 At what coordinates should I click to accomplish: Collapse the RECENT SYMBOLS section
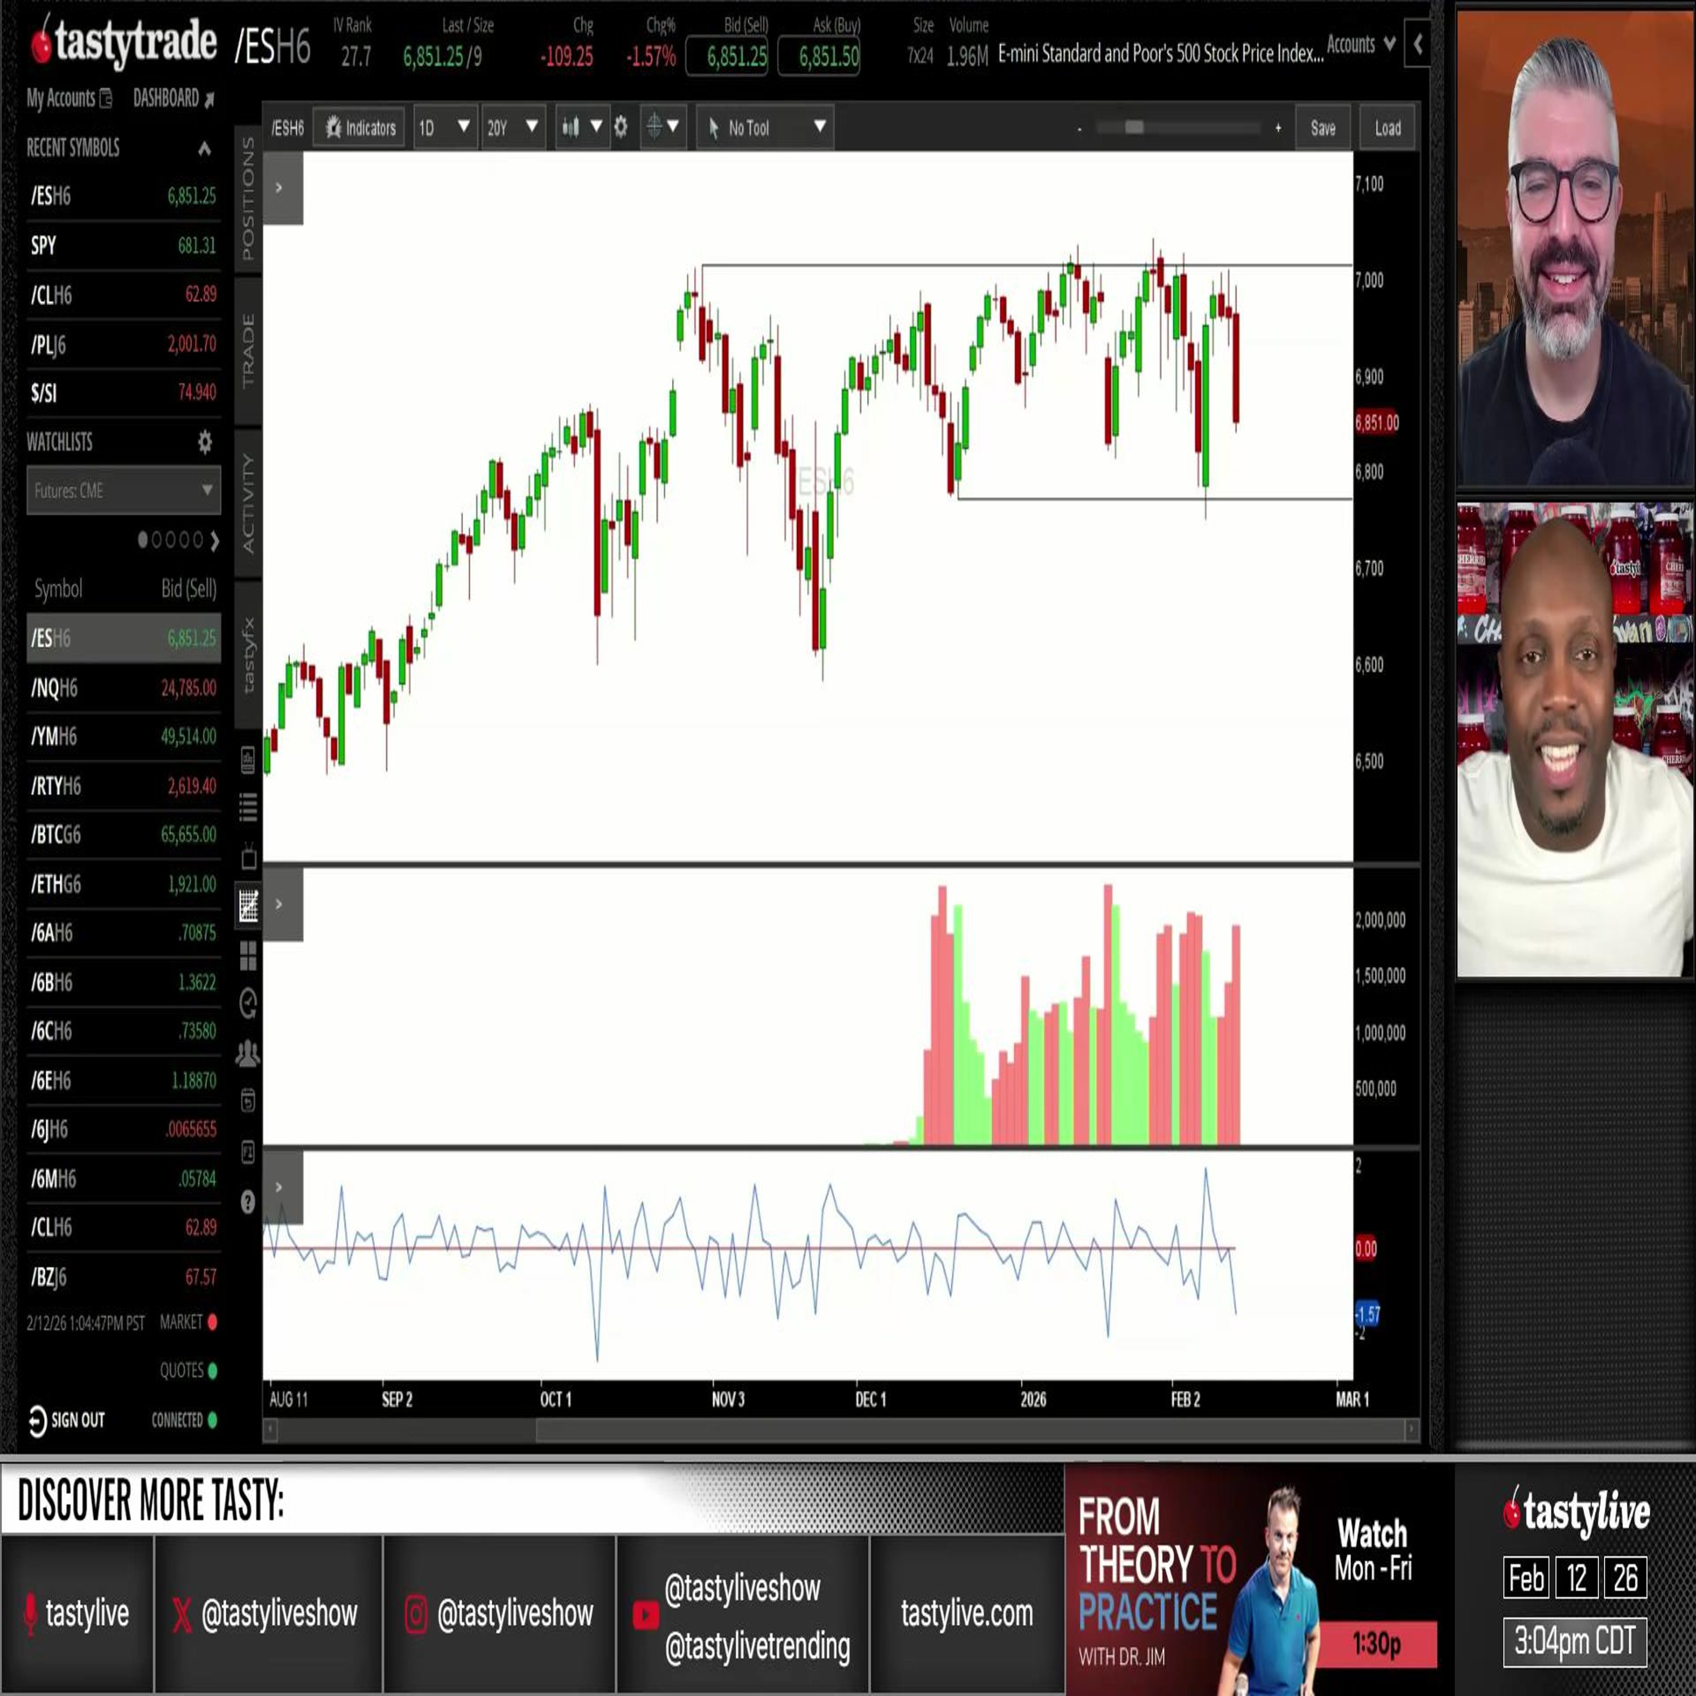[205, 148]
